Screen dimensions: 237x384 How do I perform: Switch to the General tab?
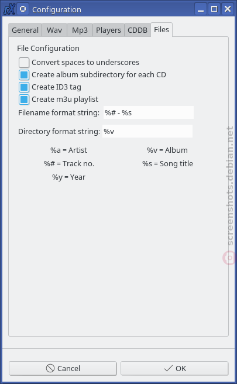25,30
